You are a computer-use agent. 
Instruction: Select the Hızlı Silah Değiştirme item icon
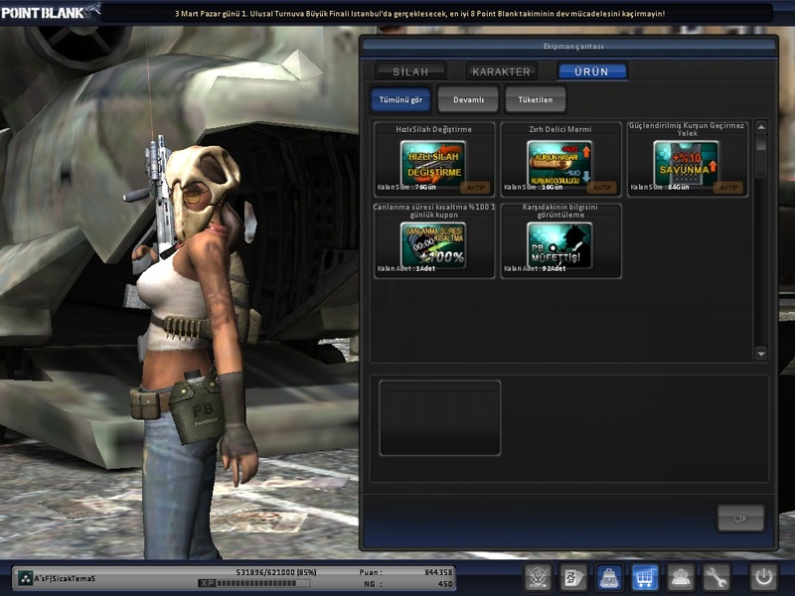tap(433, 164)
